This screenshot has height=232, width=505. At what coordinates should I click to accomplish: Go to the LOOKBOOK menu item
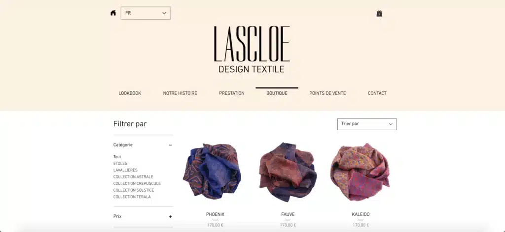click(x=130, y=93)
